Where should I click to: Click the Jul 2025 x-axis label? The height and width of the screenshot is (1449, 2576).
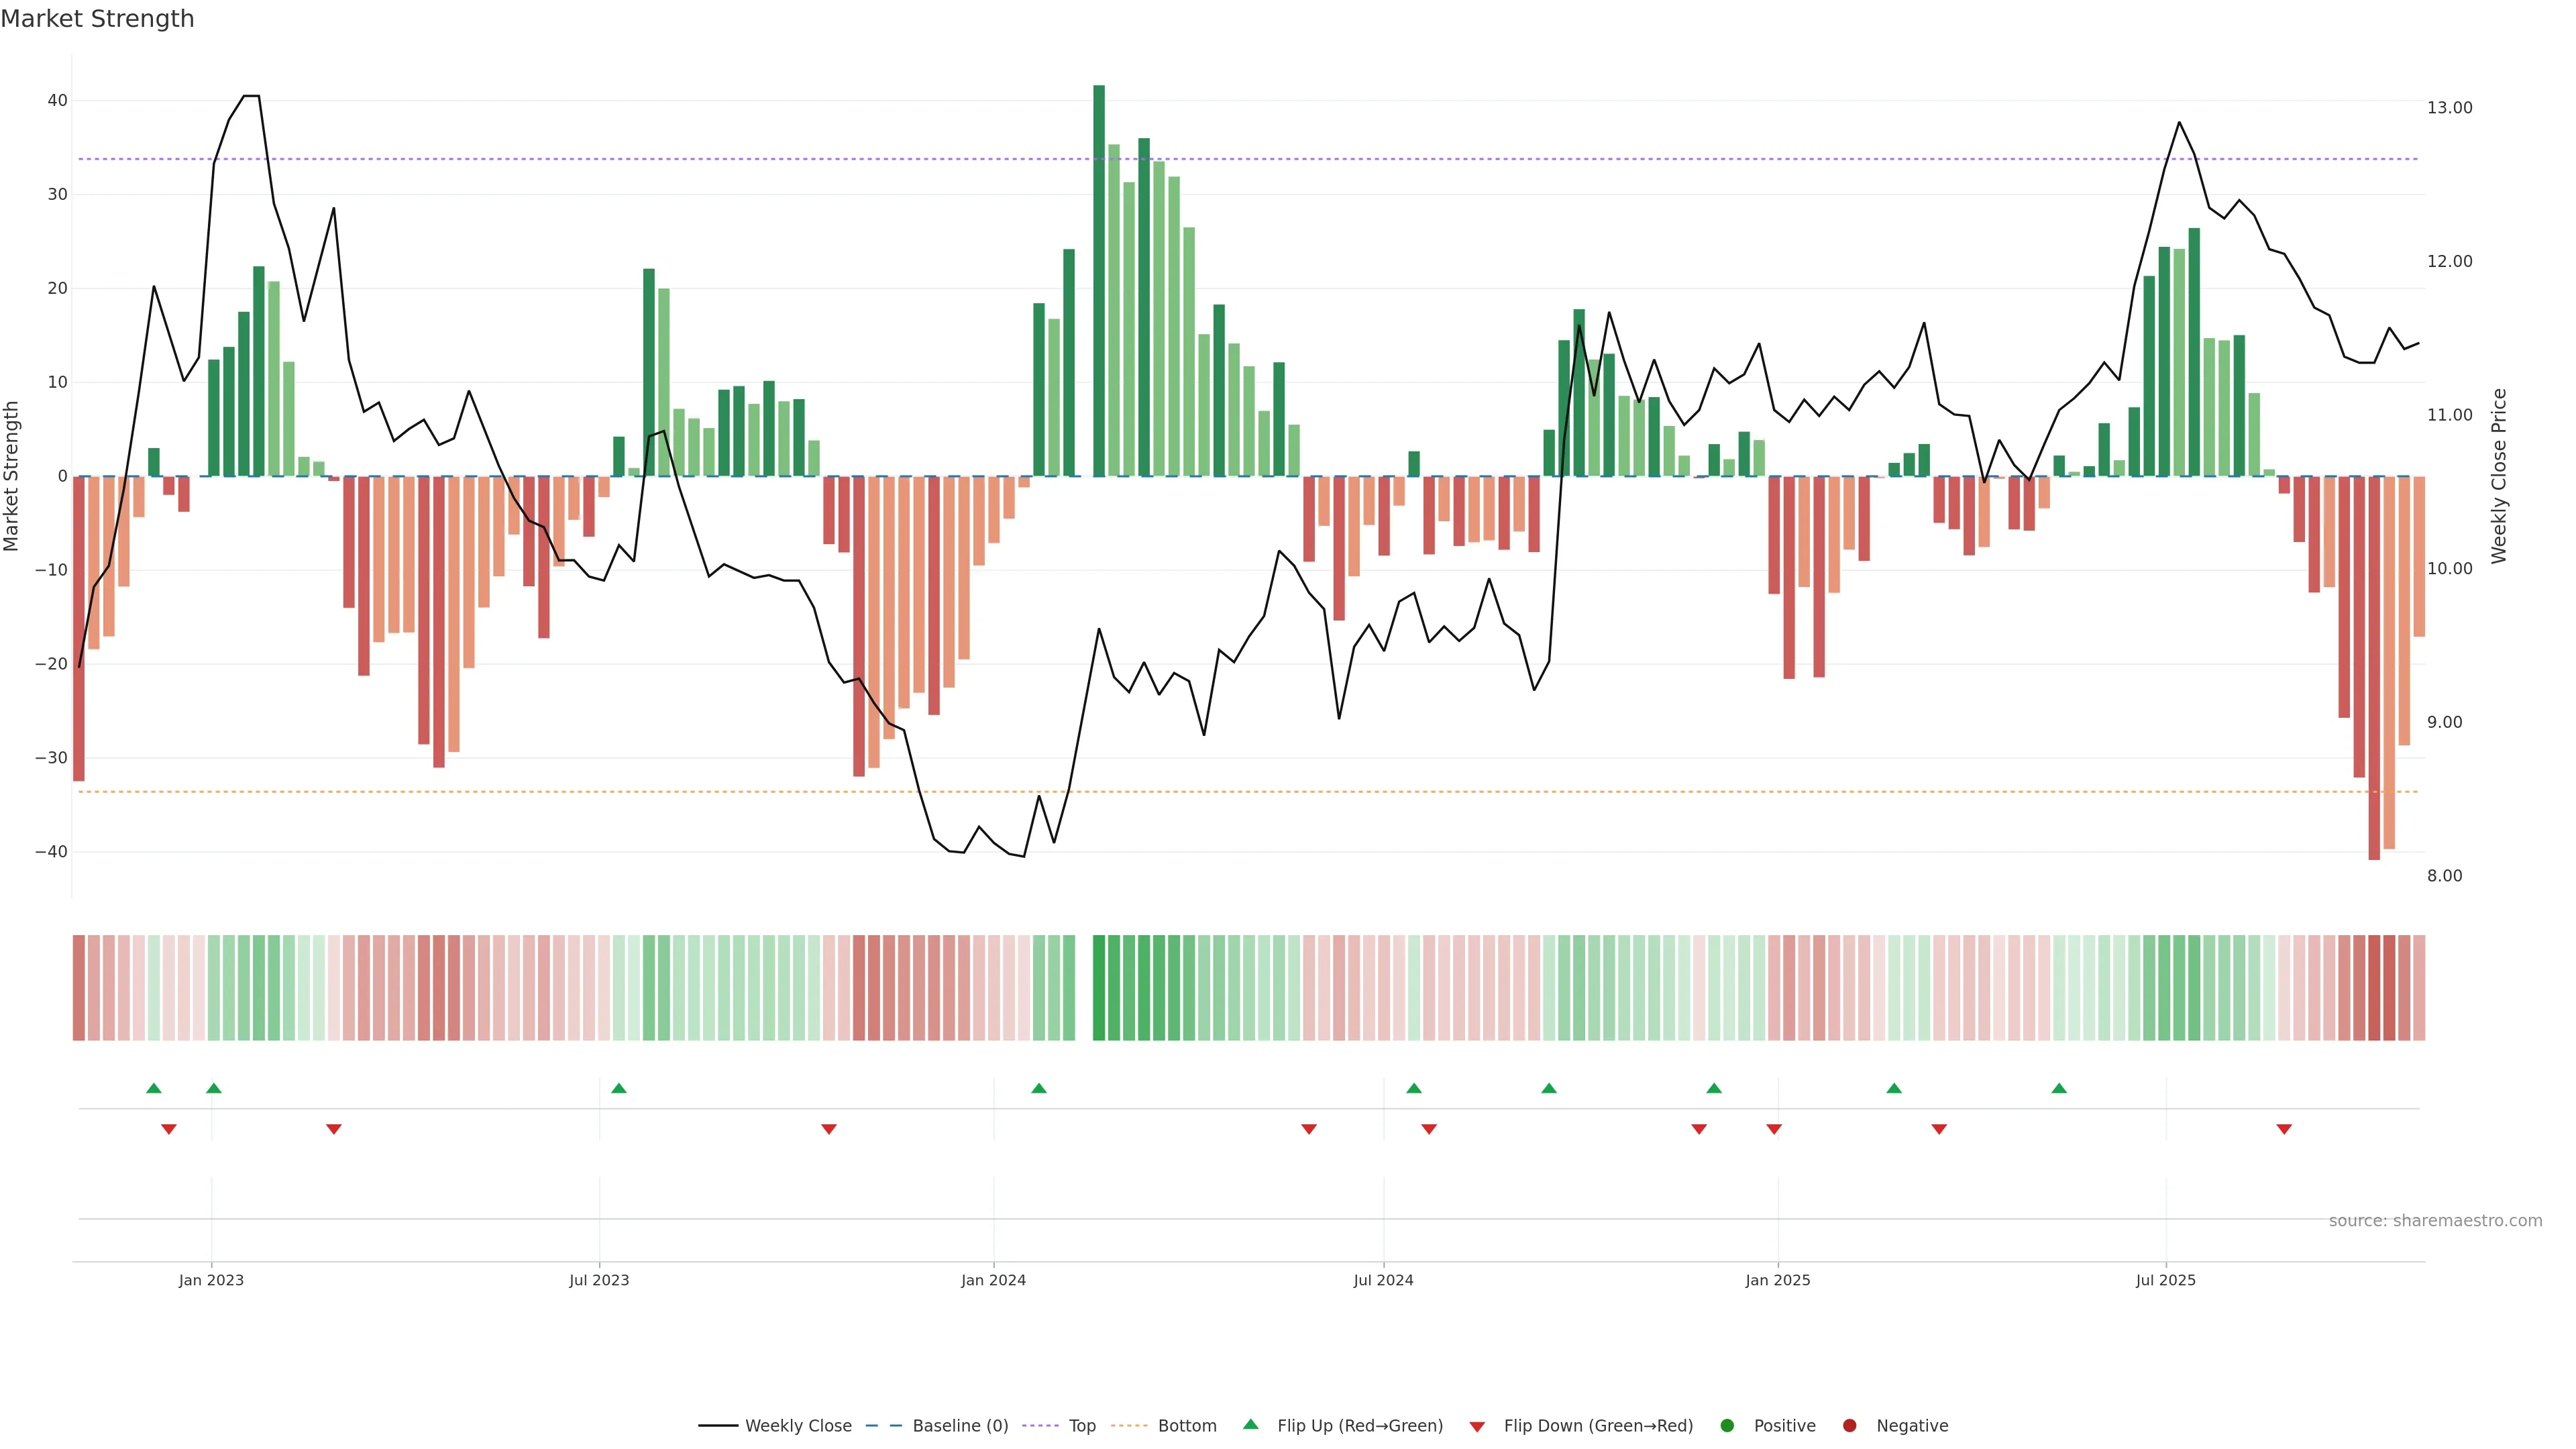[2165, 1280]
